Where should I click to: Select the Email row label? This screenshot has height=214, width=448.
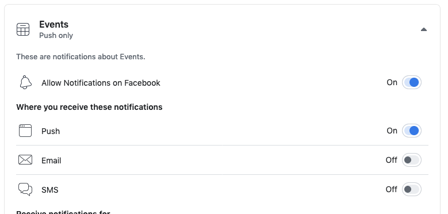pyautogui.click(x=51, y=160)
